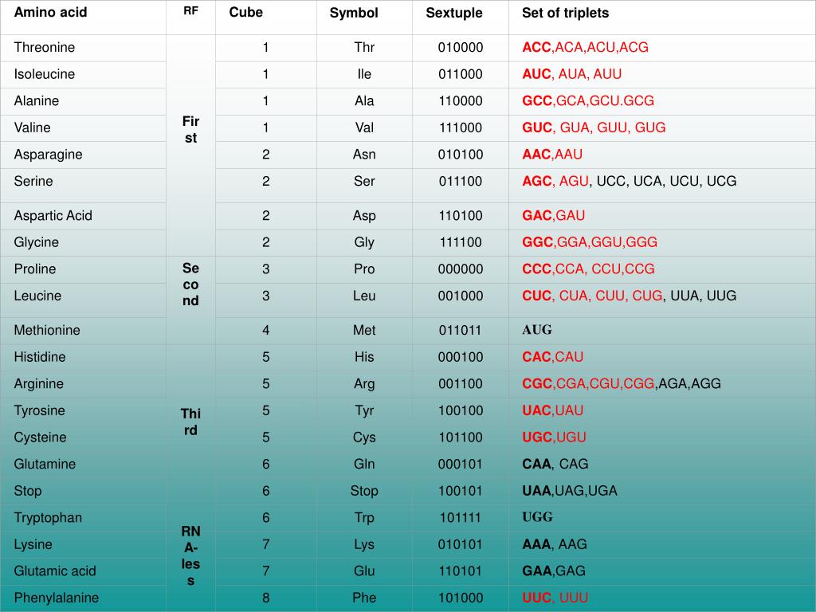This screenshot has width=816, height=612.
Task: Select the 'Threonine' amino acid cell
Action: click(45, 47)
